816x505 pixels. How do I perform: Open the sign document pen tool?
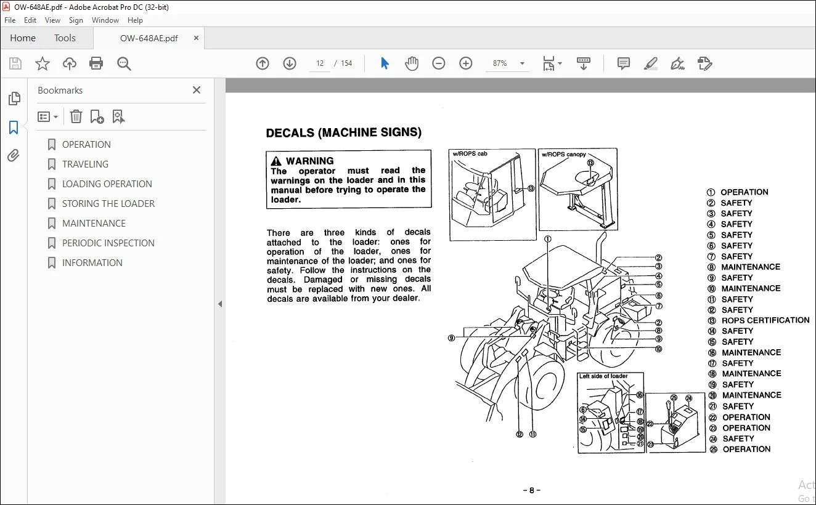677,63
